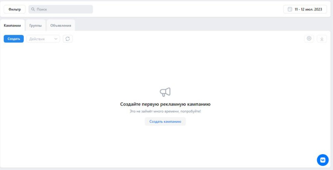
Task: Click the Создать кампанию button
Action: pos(165,121)
